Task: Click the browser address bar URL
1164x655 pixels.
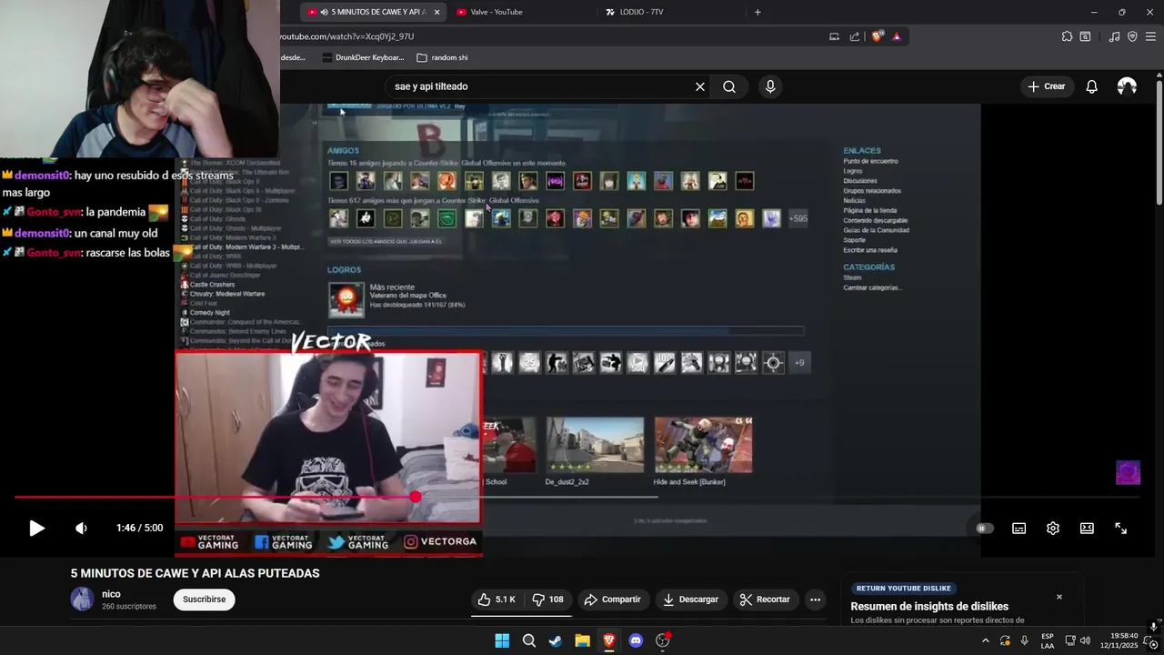Action: (x=346, y=36)
